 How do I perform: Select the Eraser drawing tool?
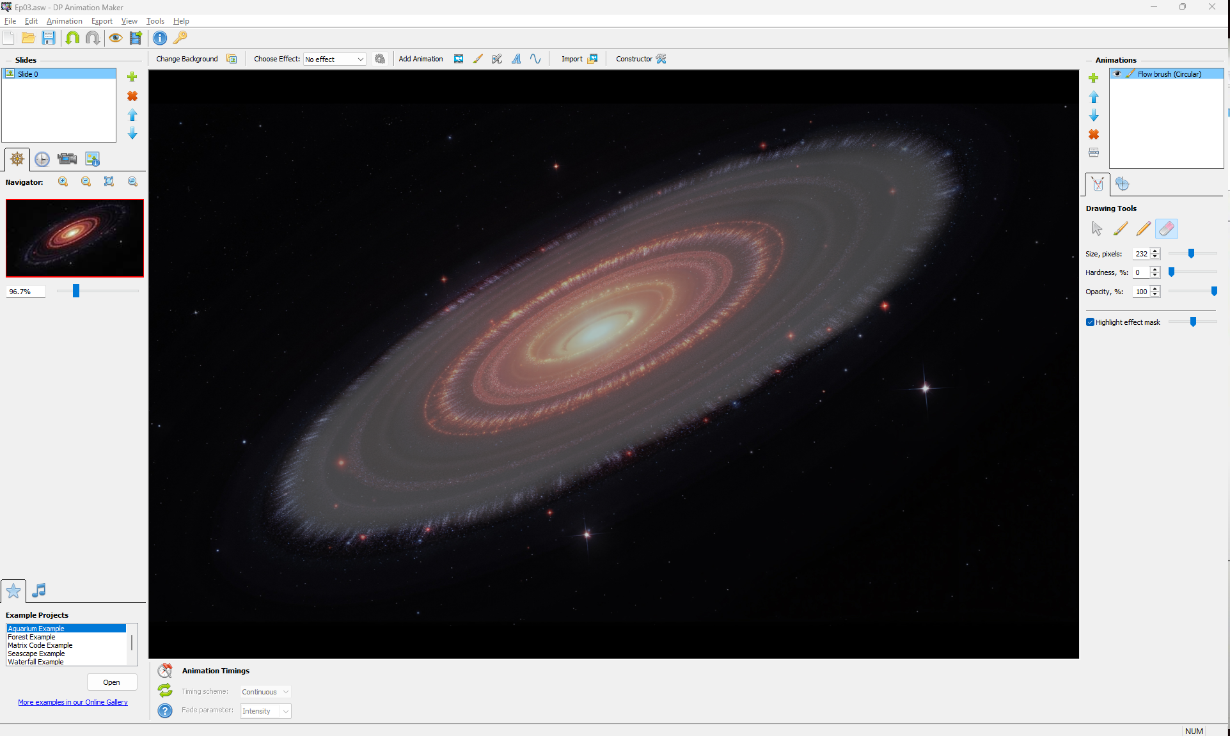1166,229
